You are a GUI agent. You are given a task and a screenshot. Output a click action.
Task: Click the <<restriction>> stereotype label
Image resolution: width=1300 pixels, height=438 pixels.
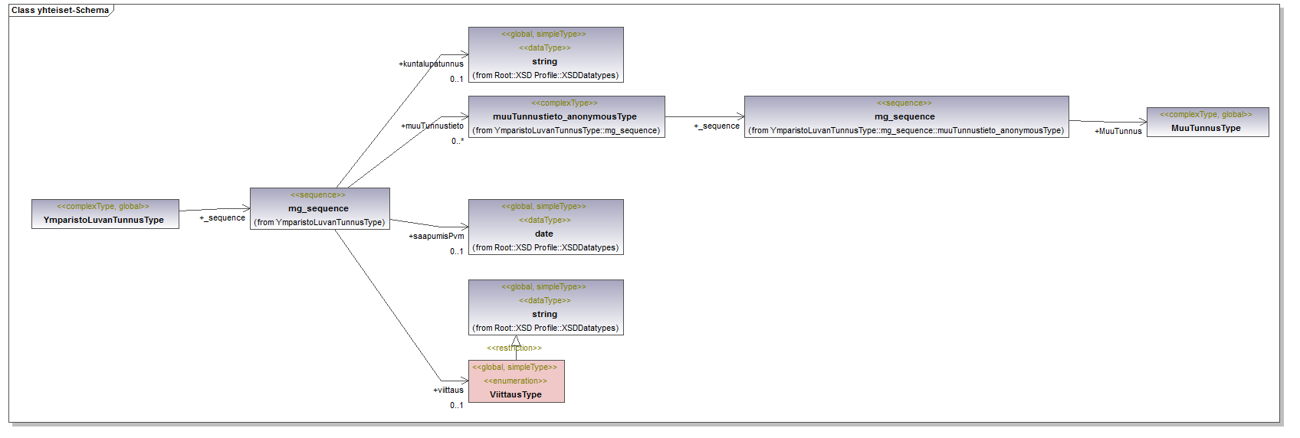(514, 348)
